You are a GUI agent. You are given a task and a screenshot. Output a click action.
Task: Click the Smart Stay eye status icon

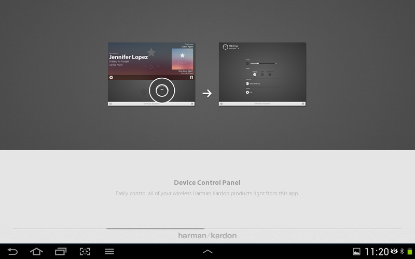click(x=394, y=251)
